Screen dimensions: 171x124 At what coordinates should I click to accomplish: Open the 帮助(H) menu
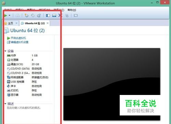click(x=72, y=10)
